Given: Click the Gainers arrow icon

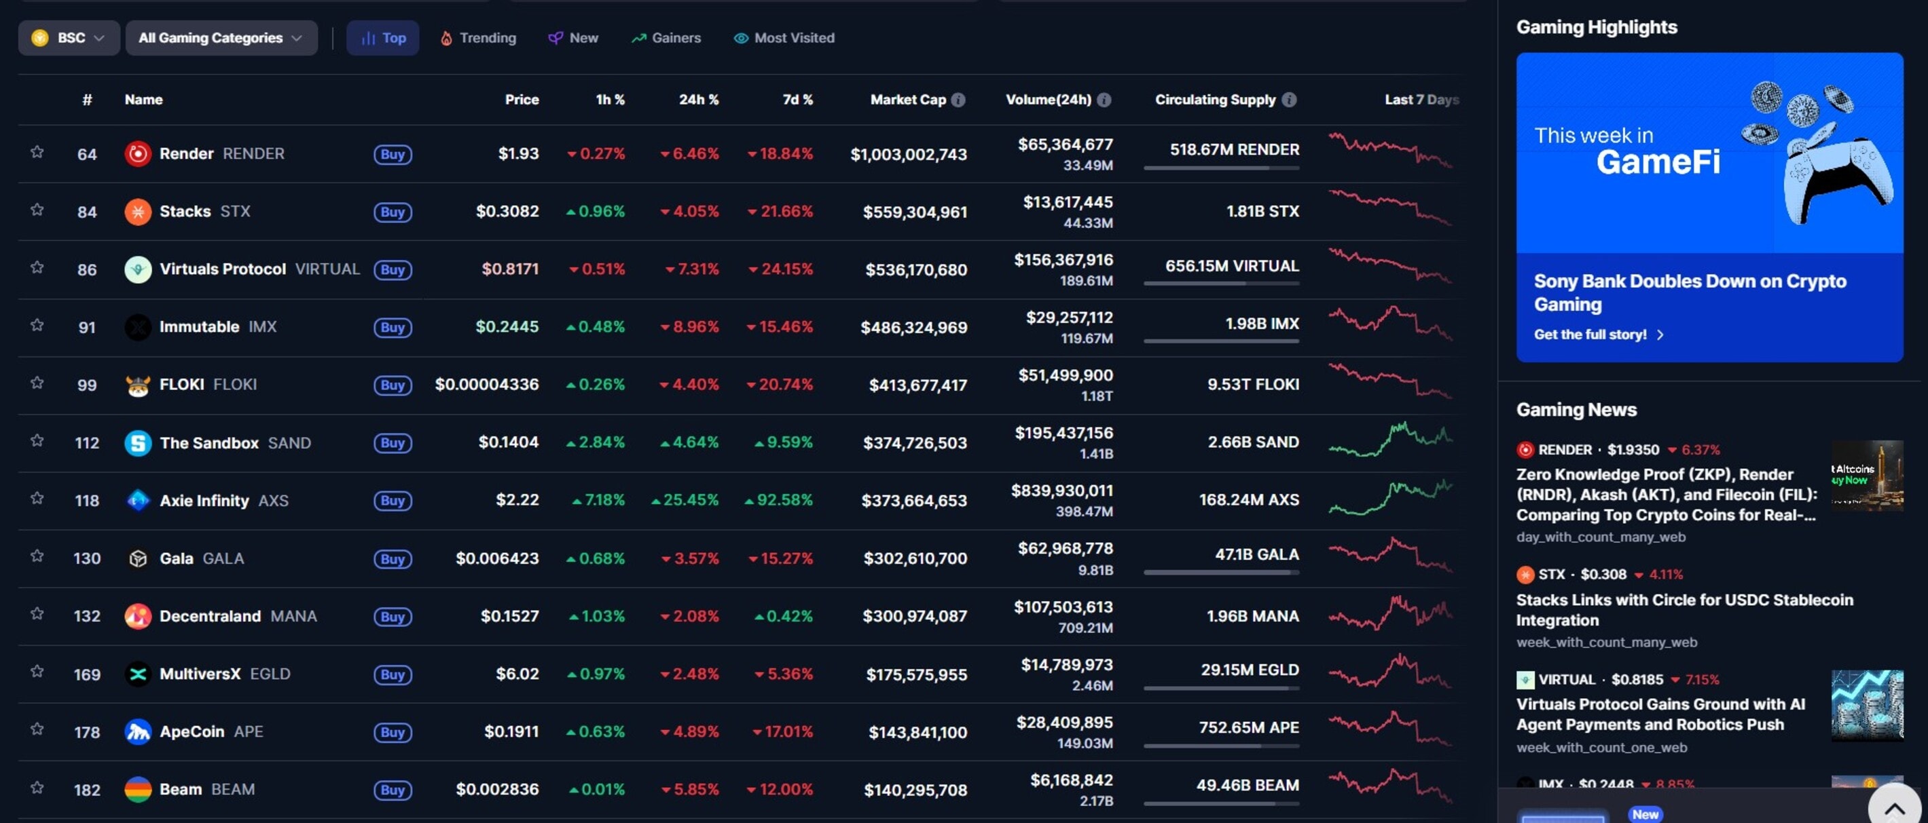Looking at the screenshot, I should (639, 37).
